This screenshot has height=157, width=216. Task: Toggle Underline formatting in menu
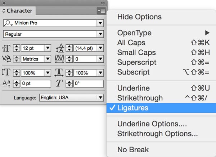point(134,88)
